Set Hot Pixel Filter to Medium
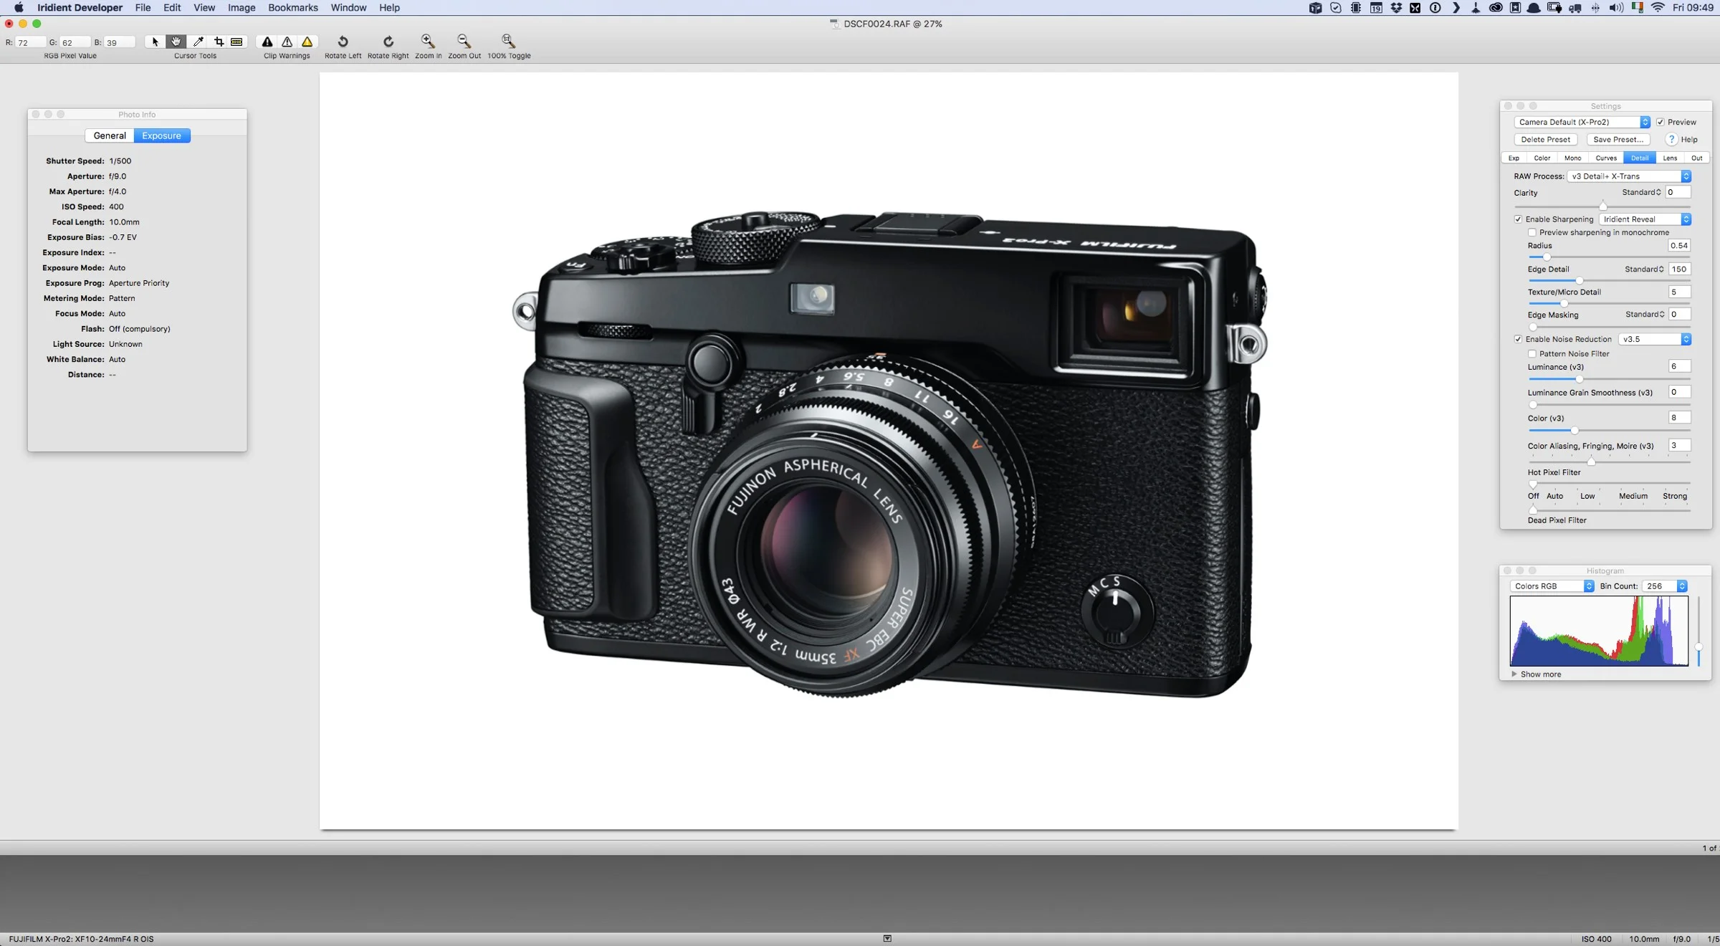 1633,496
